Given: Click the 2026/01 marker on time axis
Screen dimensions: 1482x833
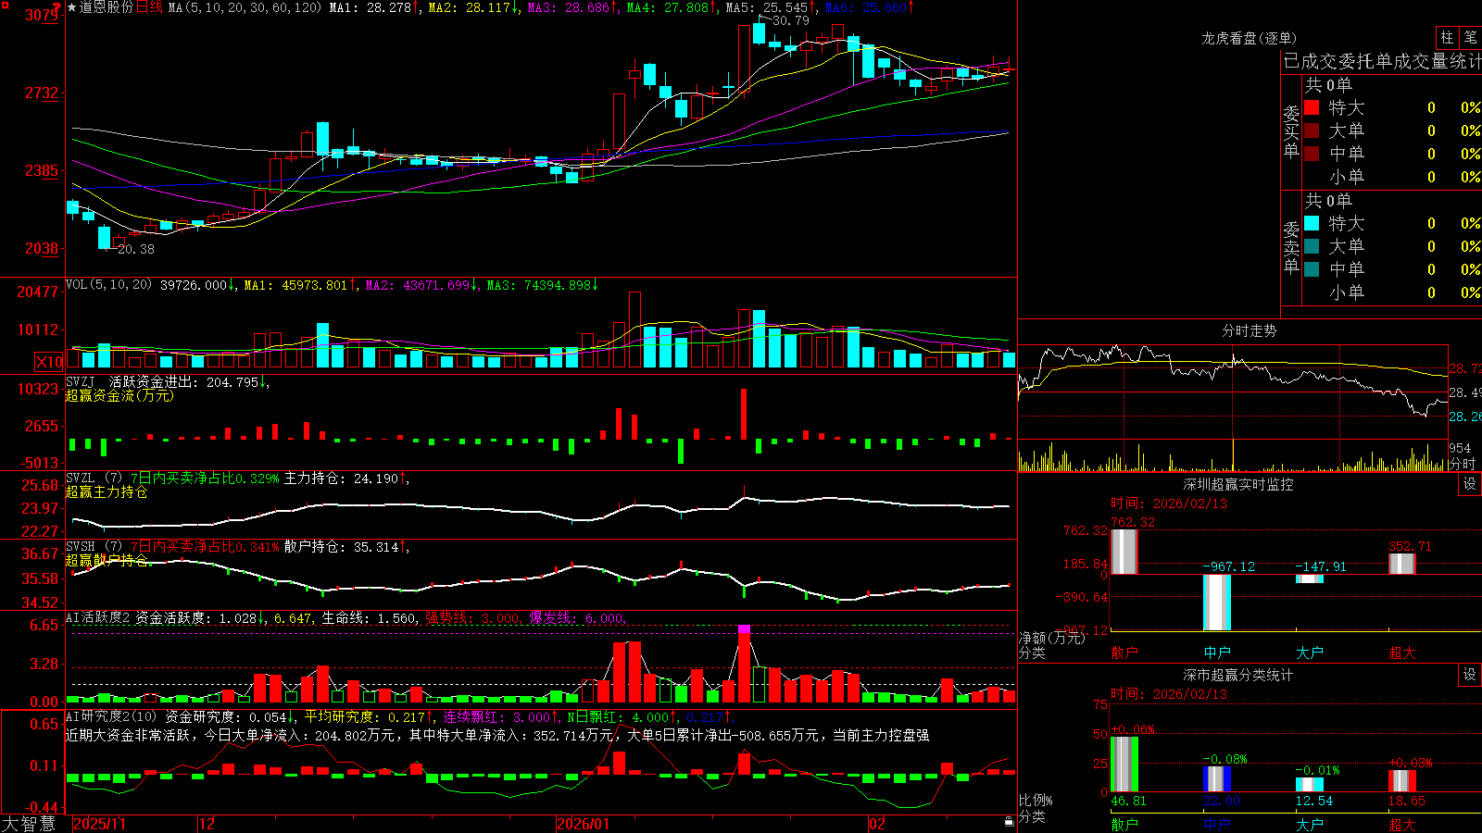Looking at the screenshot, I should point(584,824).
